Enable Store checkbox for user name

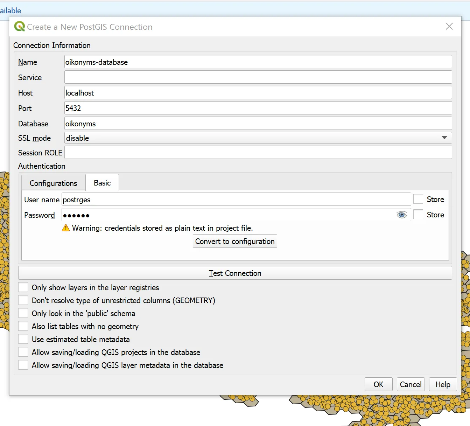(x=418, y=199)
